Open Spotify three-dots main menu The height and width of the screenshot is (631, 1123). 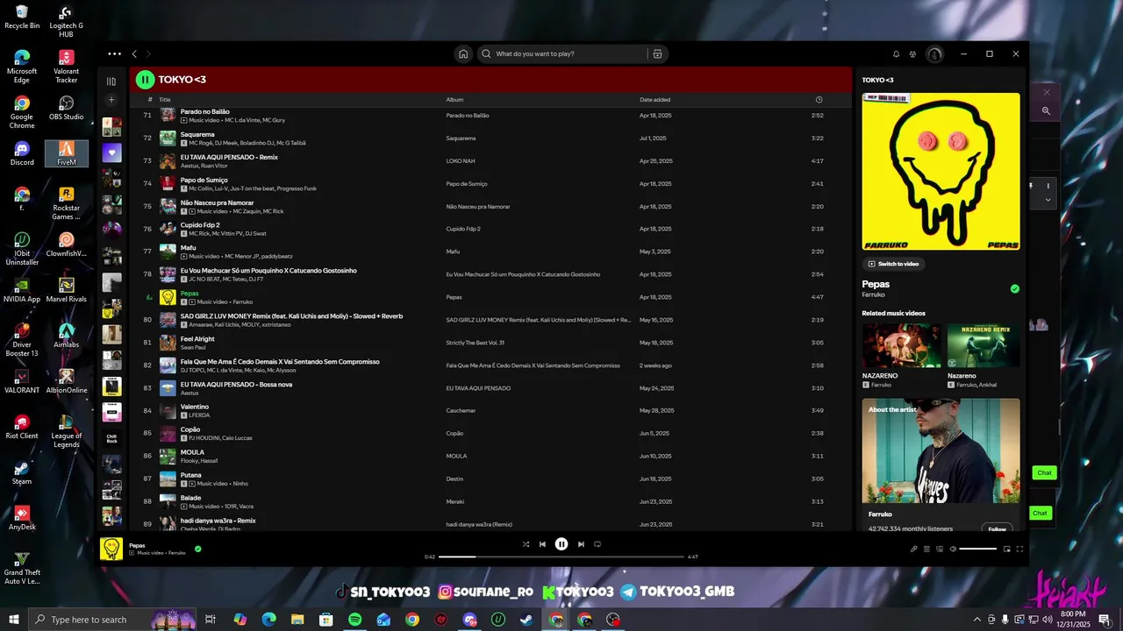point(115,53)
